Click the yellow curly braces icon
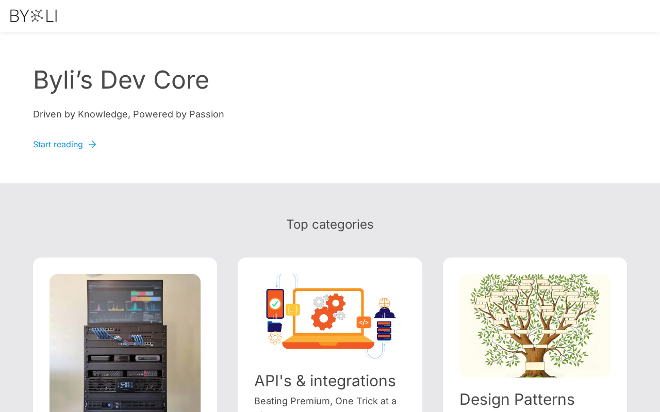The image size is (660, 412). click(293, 310)
